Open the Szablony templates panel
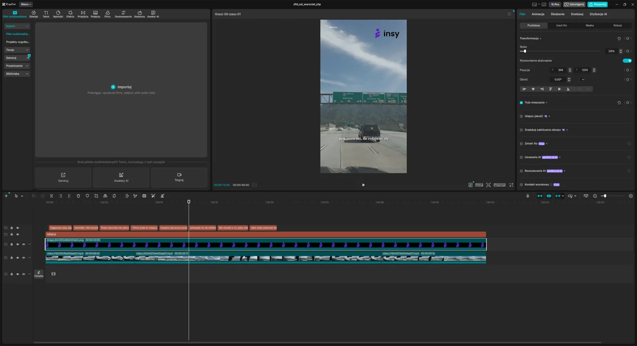Image resolution: width=637 pixels, height=346 pixels. (x=139, y=14)
